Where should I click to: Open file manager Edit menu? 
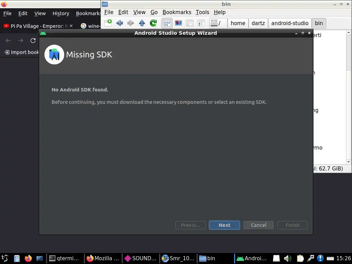(123, 12)
